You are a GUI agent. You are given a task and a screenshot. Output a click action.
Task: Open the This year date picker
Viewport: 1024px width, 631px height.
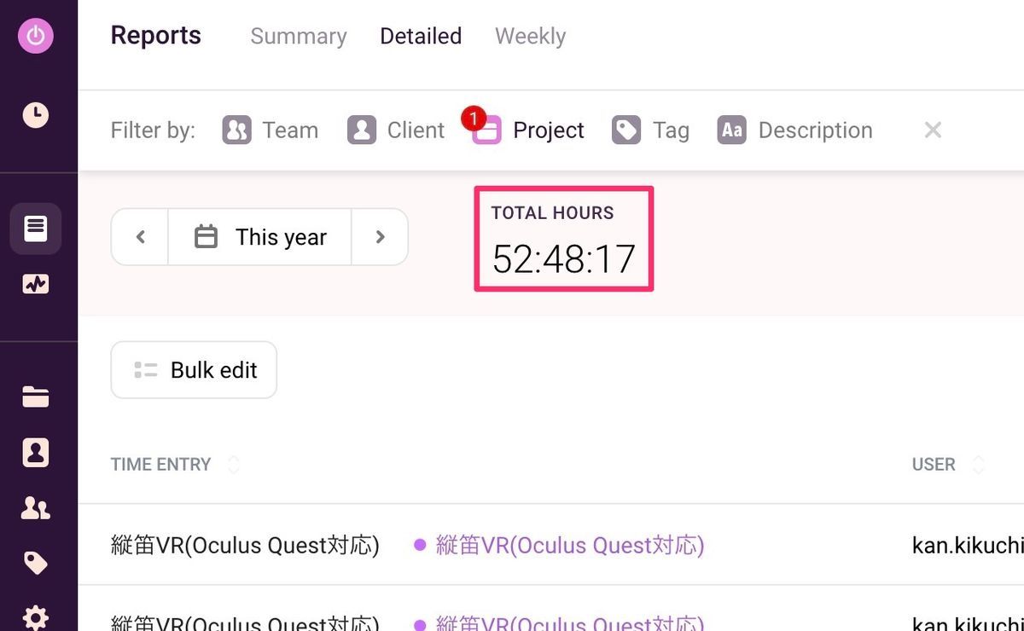point(260,237)
